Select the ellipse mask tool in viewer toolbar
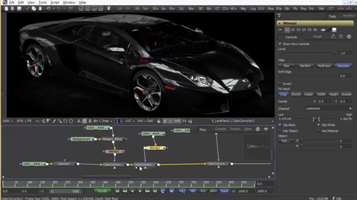 71,121
